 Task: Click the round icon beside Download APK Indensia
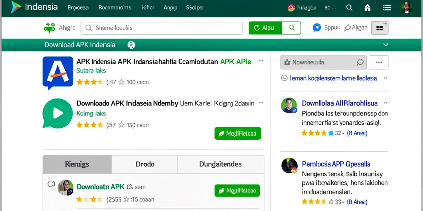click(131, 45)
